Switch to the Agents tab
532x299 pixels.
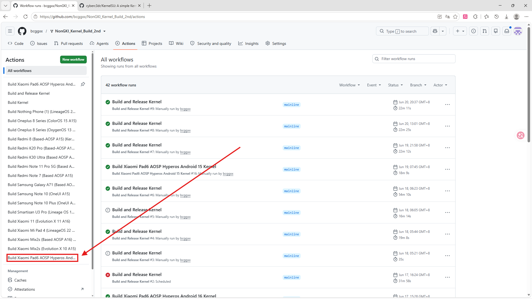[99, 43]
